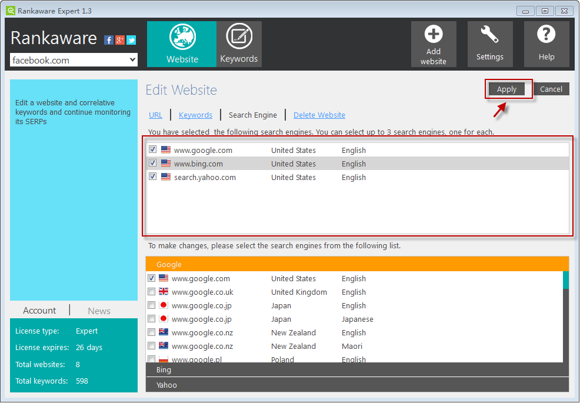Click the Edit Website heading

tap(181, 90)
